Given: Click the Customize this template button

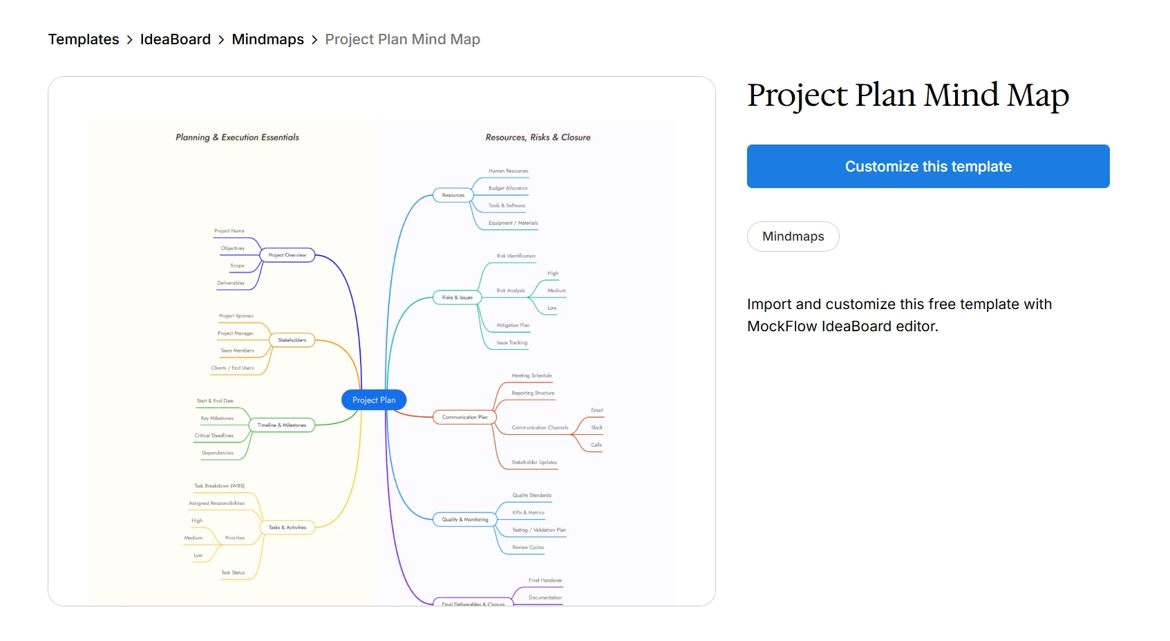Looking at the screenshot, I should pos(928,166).
